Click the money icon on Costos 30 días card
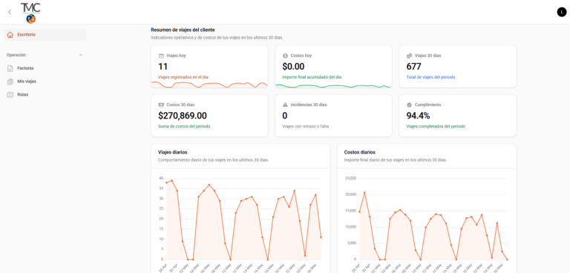Viewport: 570px width, 273px height. (161, 105)
